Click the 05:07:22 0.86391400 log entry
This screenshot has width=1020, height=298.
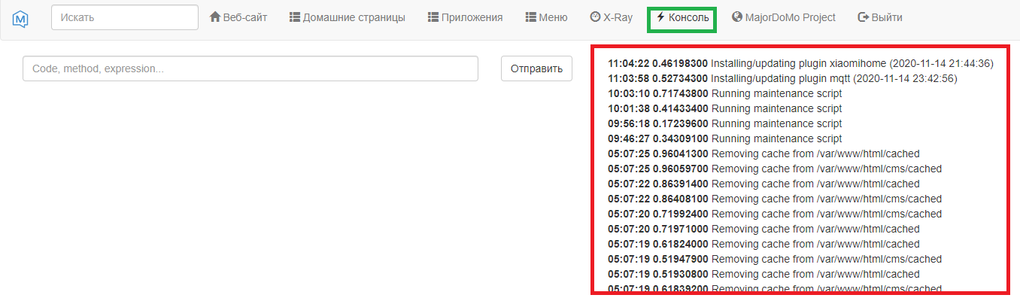764,184
